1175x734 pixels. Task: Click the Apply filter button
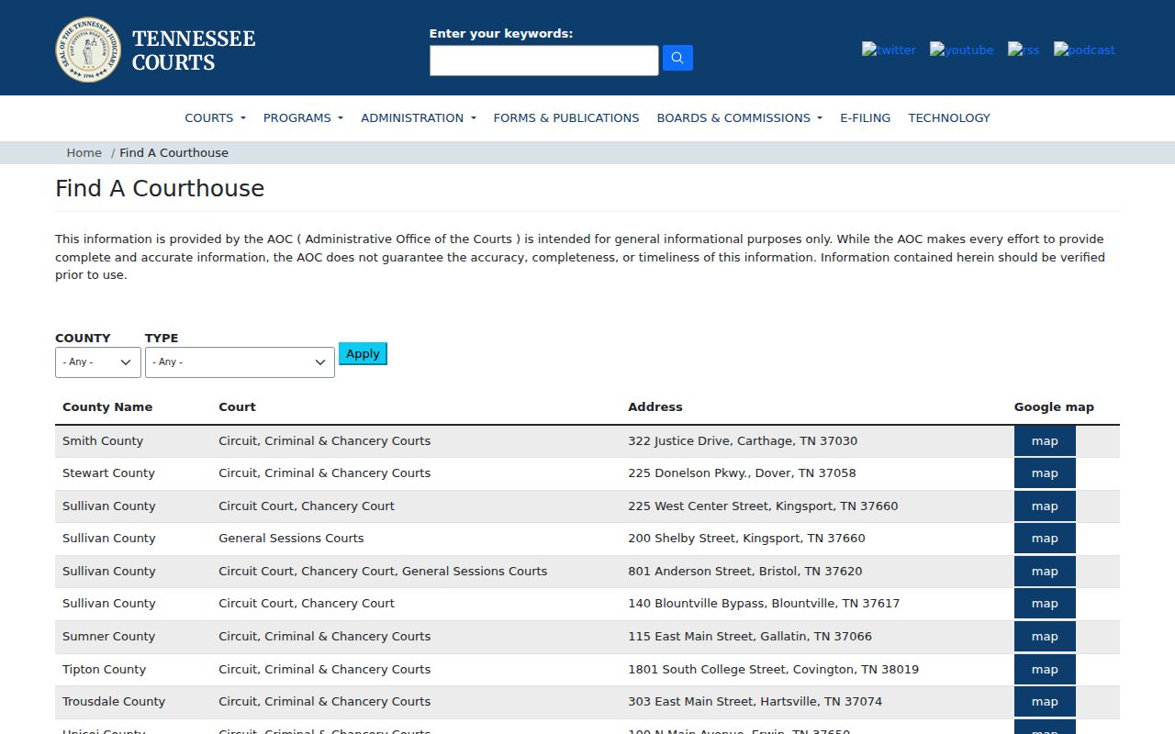363,353
